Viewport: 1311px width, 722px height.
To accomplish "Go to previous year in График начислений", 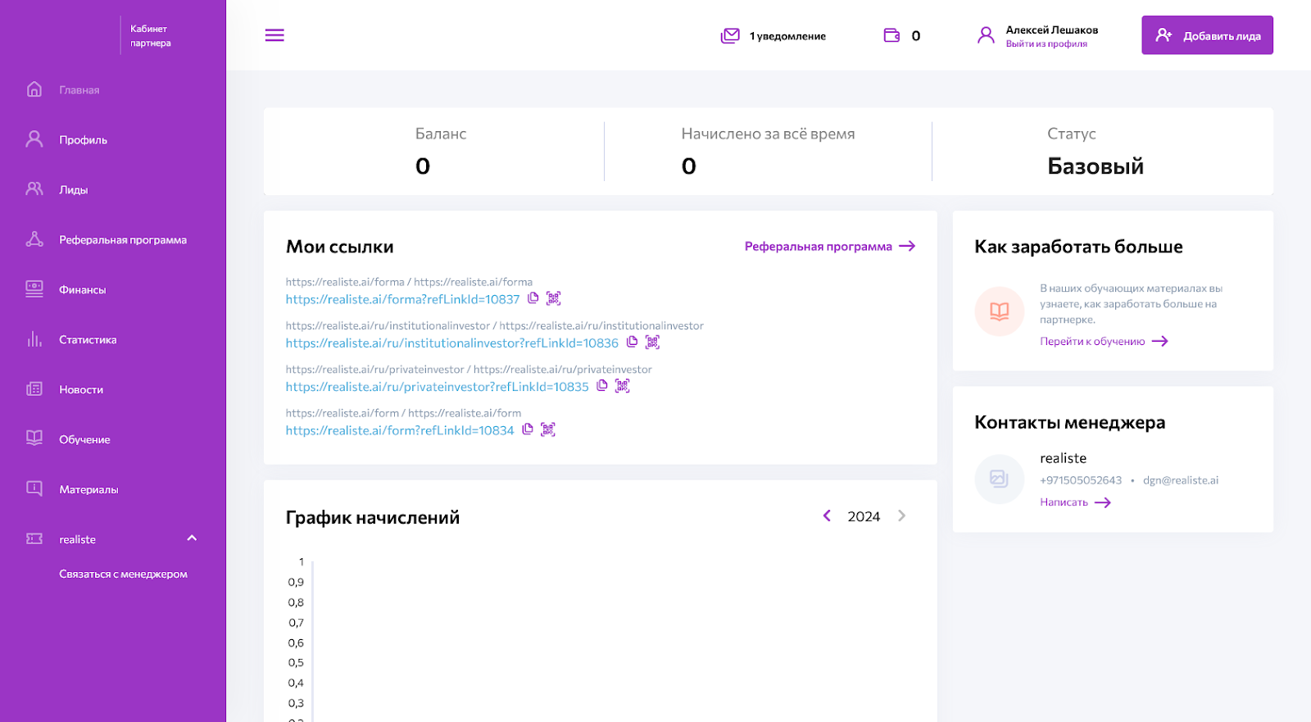I will 827,515.
